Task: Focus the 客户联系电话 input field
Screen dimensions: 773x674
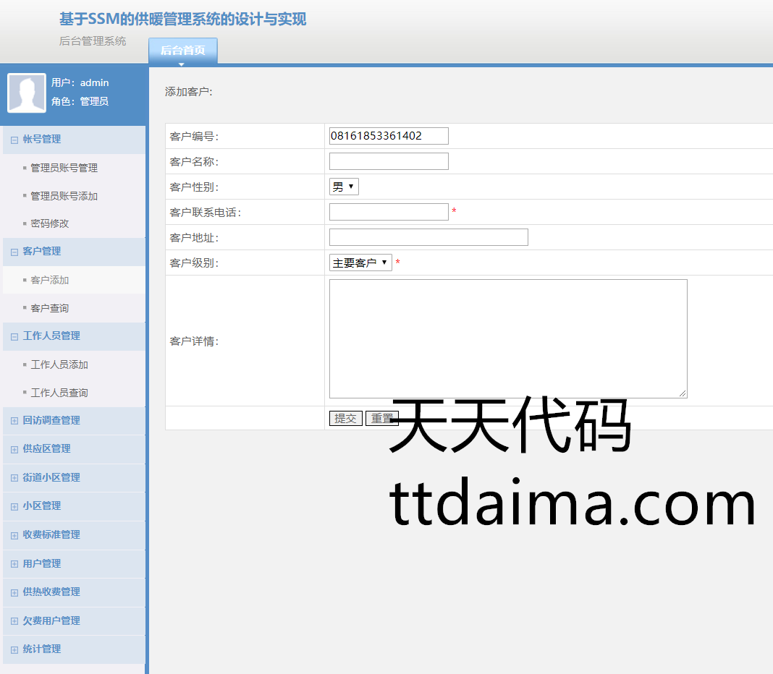Action: [389, 212]
